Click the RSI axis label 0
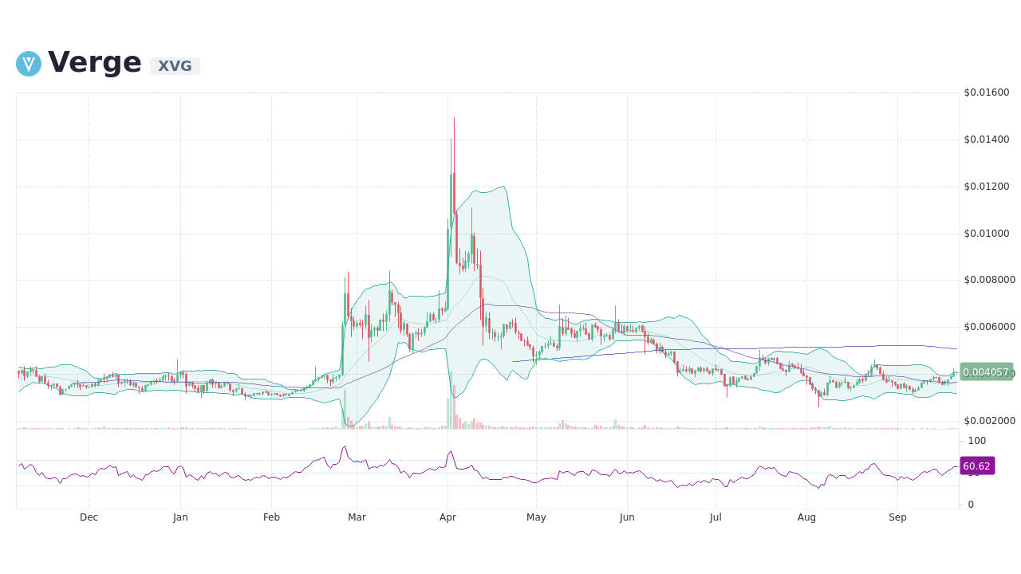The width and height of the screenshot is (1021, 574). [x=971, y=505]
